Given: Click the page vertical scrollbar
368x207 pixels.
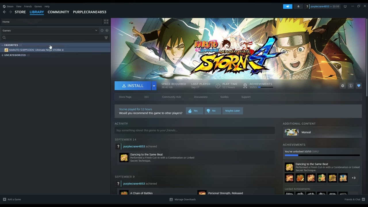Looking at the screenshot, I should click(x=367, y=57).
